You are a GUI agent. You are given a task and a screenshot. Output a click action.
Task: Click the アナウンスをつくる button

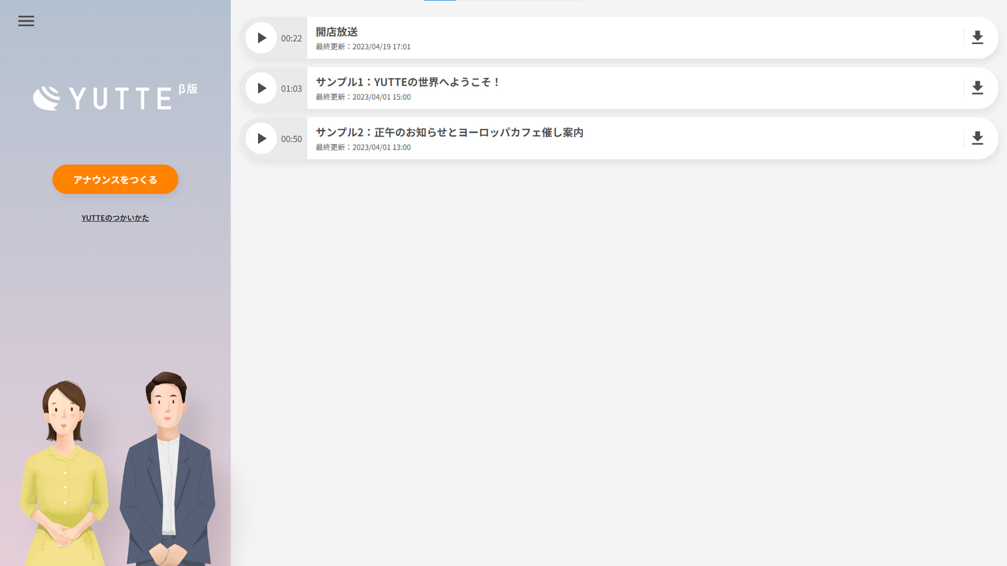115,179
